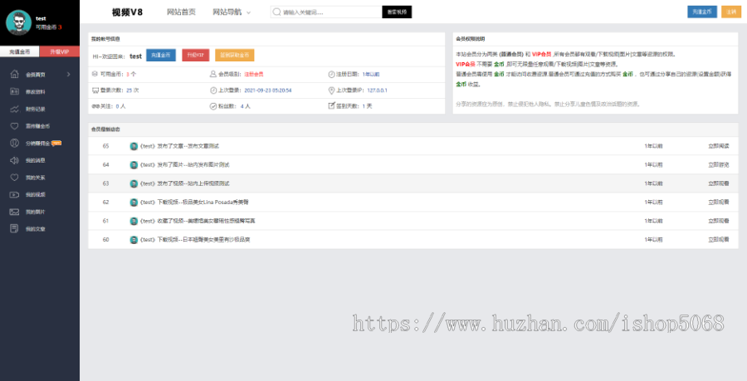This screenshot has height=381, width=747.
Task: Open the 网站导航 dropdown in the top bar
Action: coord(232,12)
